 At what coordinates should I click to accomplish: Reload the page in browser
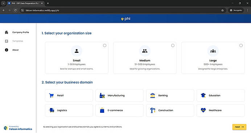(x=15, y=10)
